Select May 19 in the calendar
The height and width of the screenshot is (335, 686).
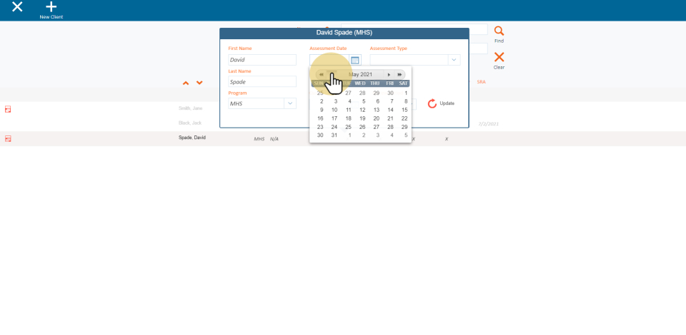click(362, 118)
